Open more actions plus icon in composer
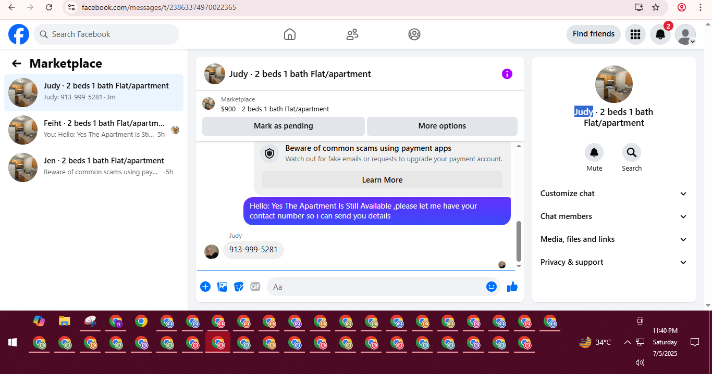This screenshot has height=374, width=712. (x=205, y=287)
